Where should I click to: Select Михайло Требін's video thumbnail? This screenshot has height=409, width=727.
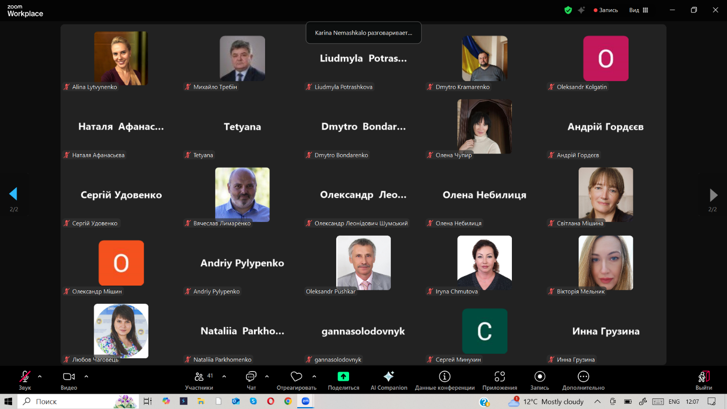pos(242,58)
